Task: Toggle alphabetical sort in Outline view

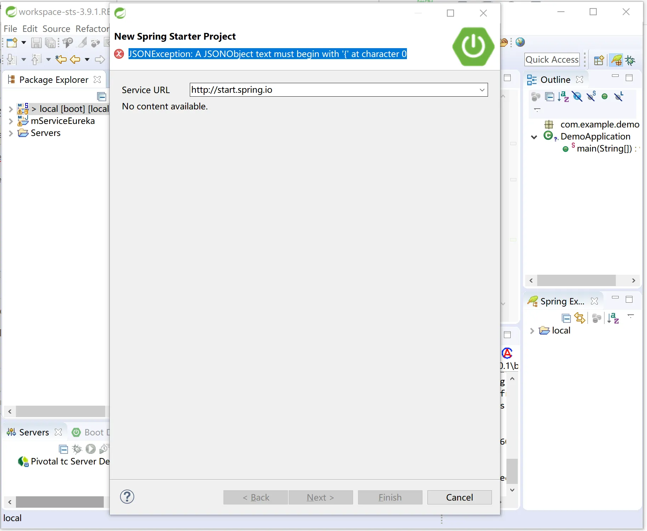Action: click(563, 97)
